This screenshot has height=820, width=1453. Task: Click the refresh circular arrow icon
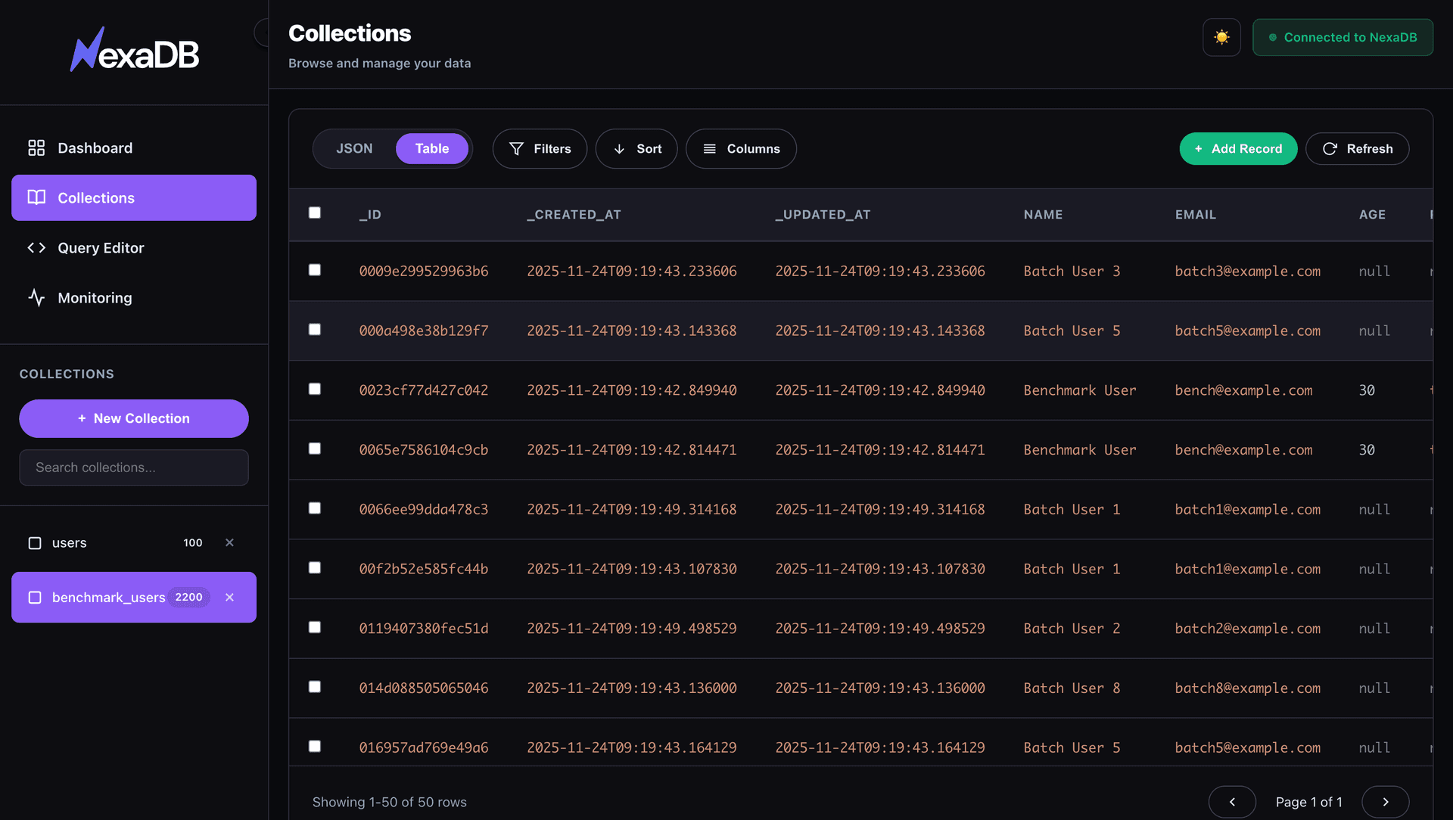point(1330,148)
